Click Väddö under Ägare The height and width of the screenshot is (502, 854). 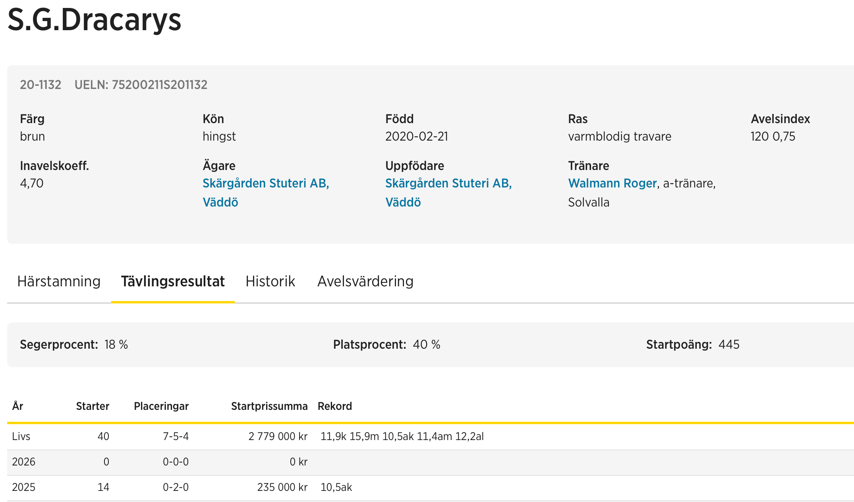point(220,202)
